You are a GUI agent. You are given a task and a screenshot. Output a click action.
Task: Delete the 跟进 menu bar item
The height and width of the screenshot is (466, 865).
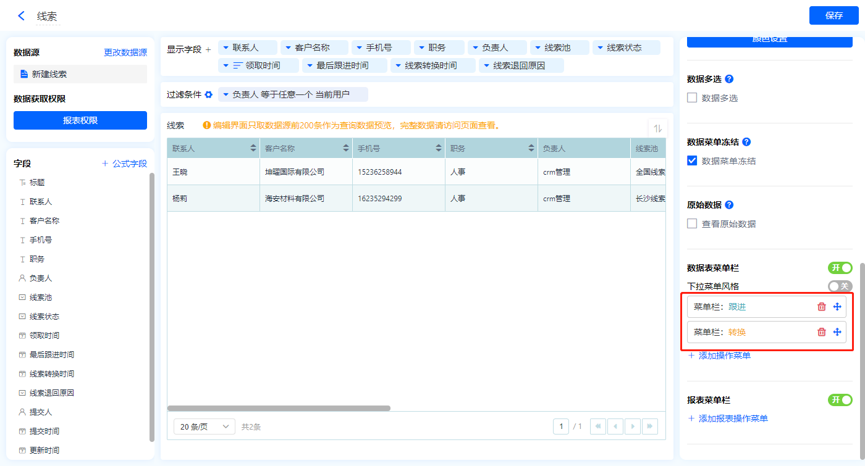(x=821, y=307)
